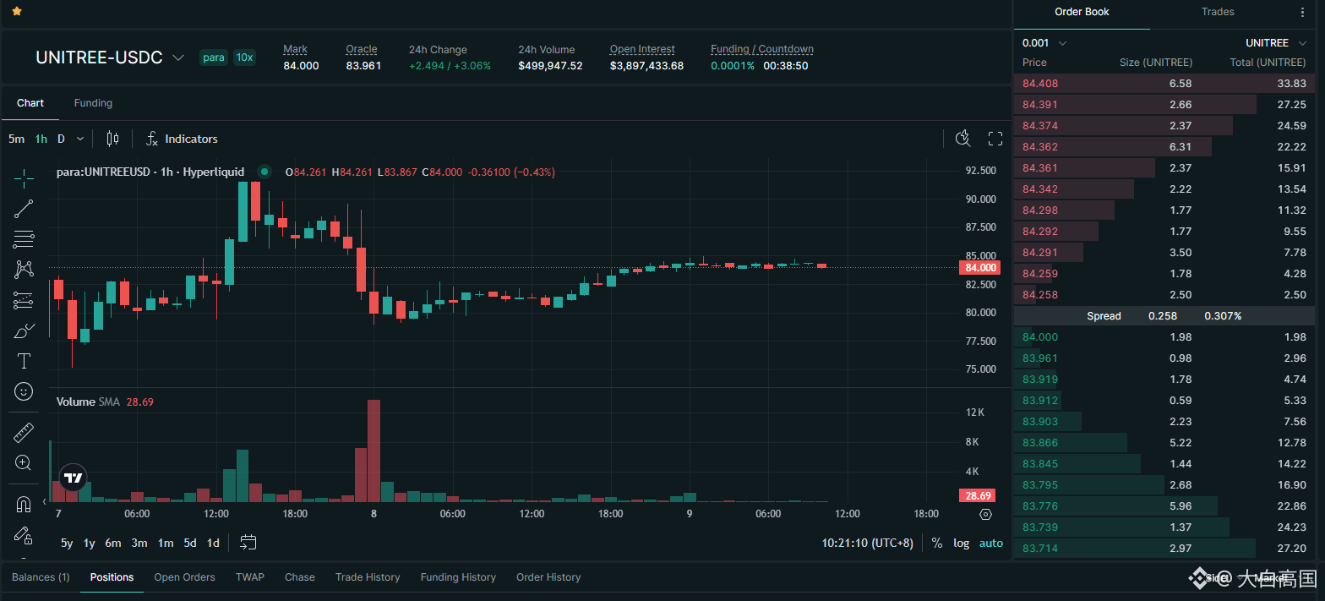Expand the timeframe interval dropdown
This screenshot has width=1325, height=601.
click(80, 139)
